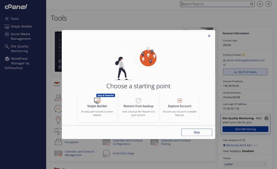This screenshot has height=169, width=277.
Task: Click the Site Quality magnifier icon in sidebar
Action: (x=7, y=46)
